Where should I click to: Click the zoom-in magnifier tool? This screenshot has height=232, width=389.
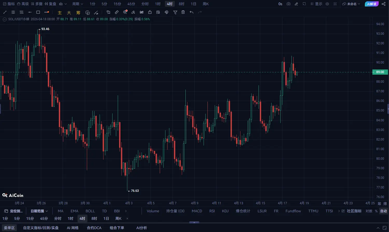125,12
